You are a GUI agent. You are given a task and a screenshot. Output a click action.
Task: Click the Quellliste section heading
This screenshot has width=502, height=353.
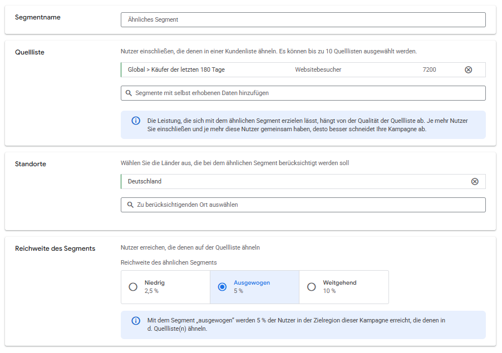click(29, 52)
